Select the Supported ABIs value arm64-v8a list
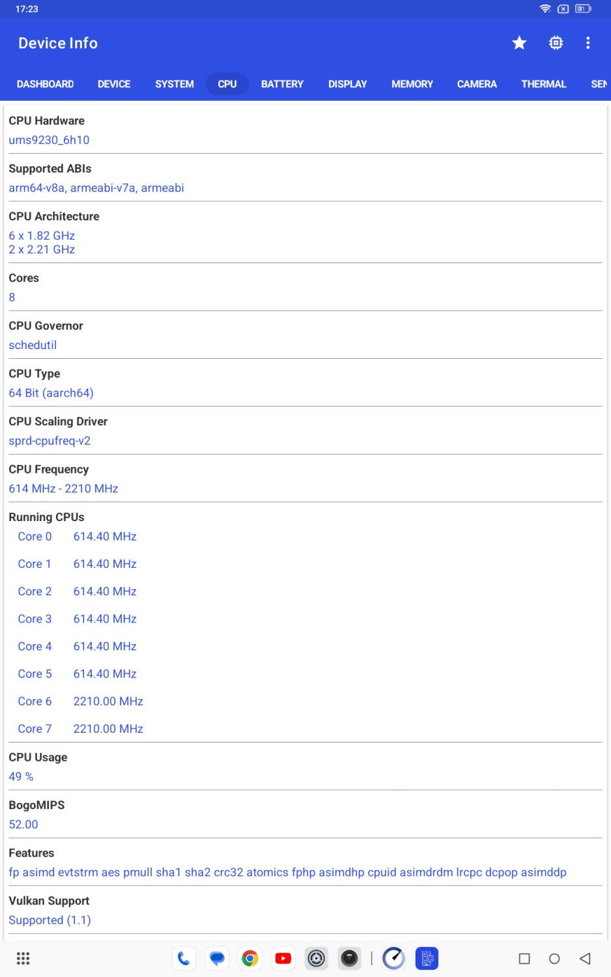Image resolution: width=611 pixels, height=977 pixels. point(96,188)
